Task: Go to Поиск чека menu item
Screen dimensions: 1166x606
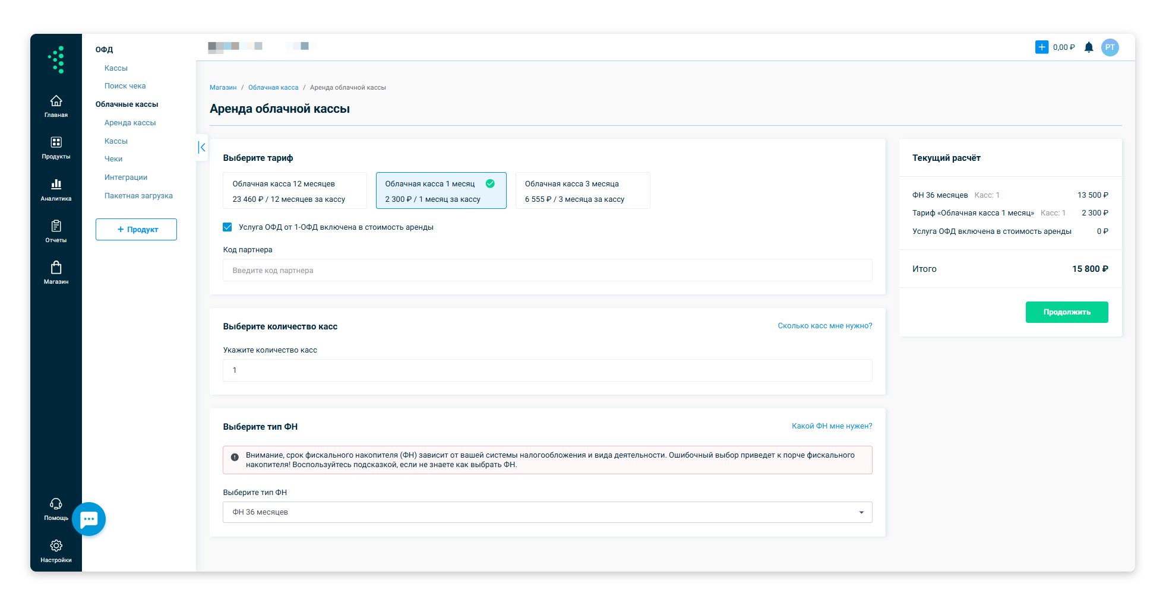Action: (x=125, y=86)
